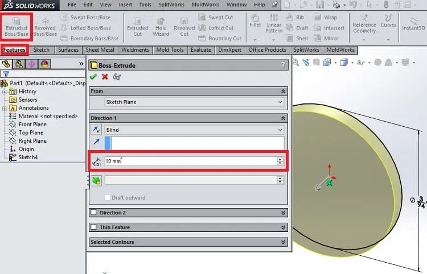Expand the panel tabs double arrow
427x274 pixels.
coord(81,64)
